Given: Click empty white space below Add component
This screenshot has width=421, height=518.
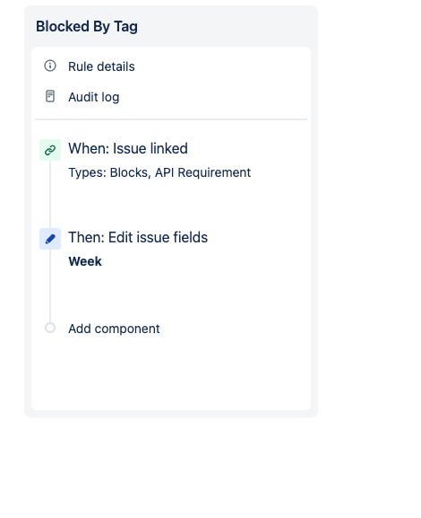Looking at the screenshot, I should [171, 373].
